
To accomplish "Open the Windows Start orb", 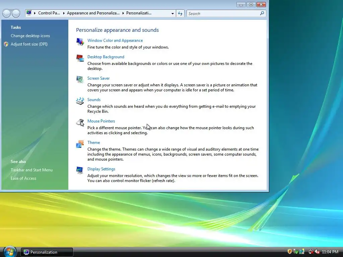I will [10, 252].
